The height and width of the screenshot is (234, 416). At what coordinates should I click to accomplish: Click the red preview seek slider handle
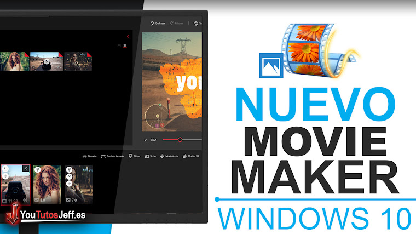[x=180, y=139]
